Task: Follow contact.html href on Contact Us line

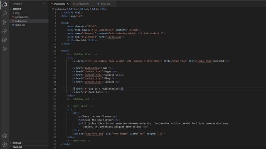Action: pos(93,75)
